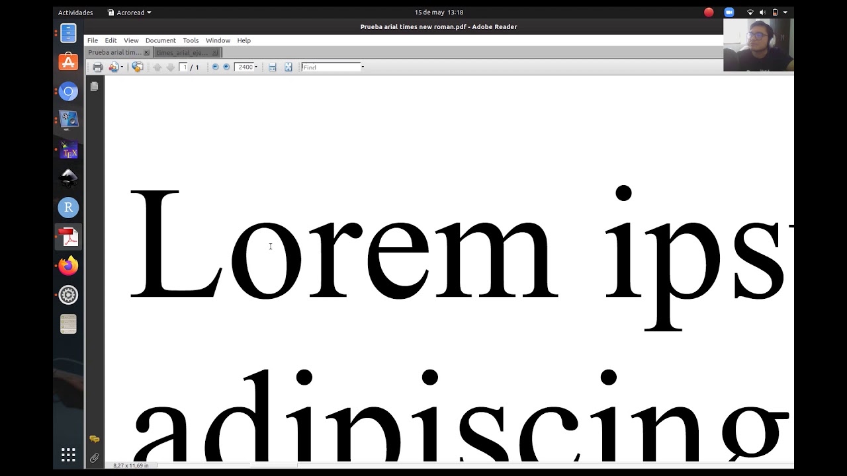Image resolution: width=847 pixels, height=476 pixels.
Task: Close the times_arial_eje... tab
Action: 214,53
